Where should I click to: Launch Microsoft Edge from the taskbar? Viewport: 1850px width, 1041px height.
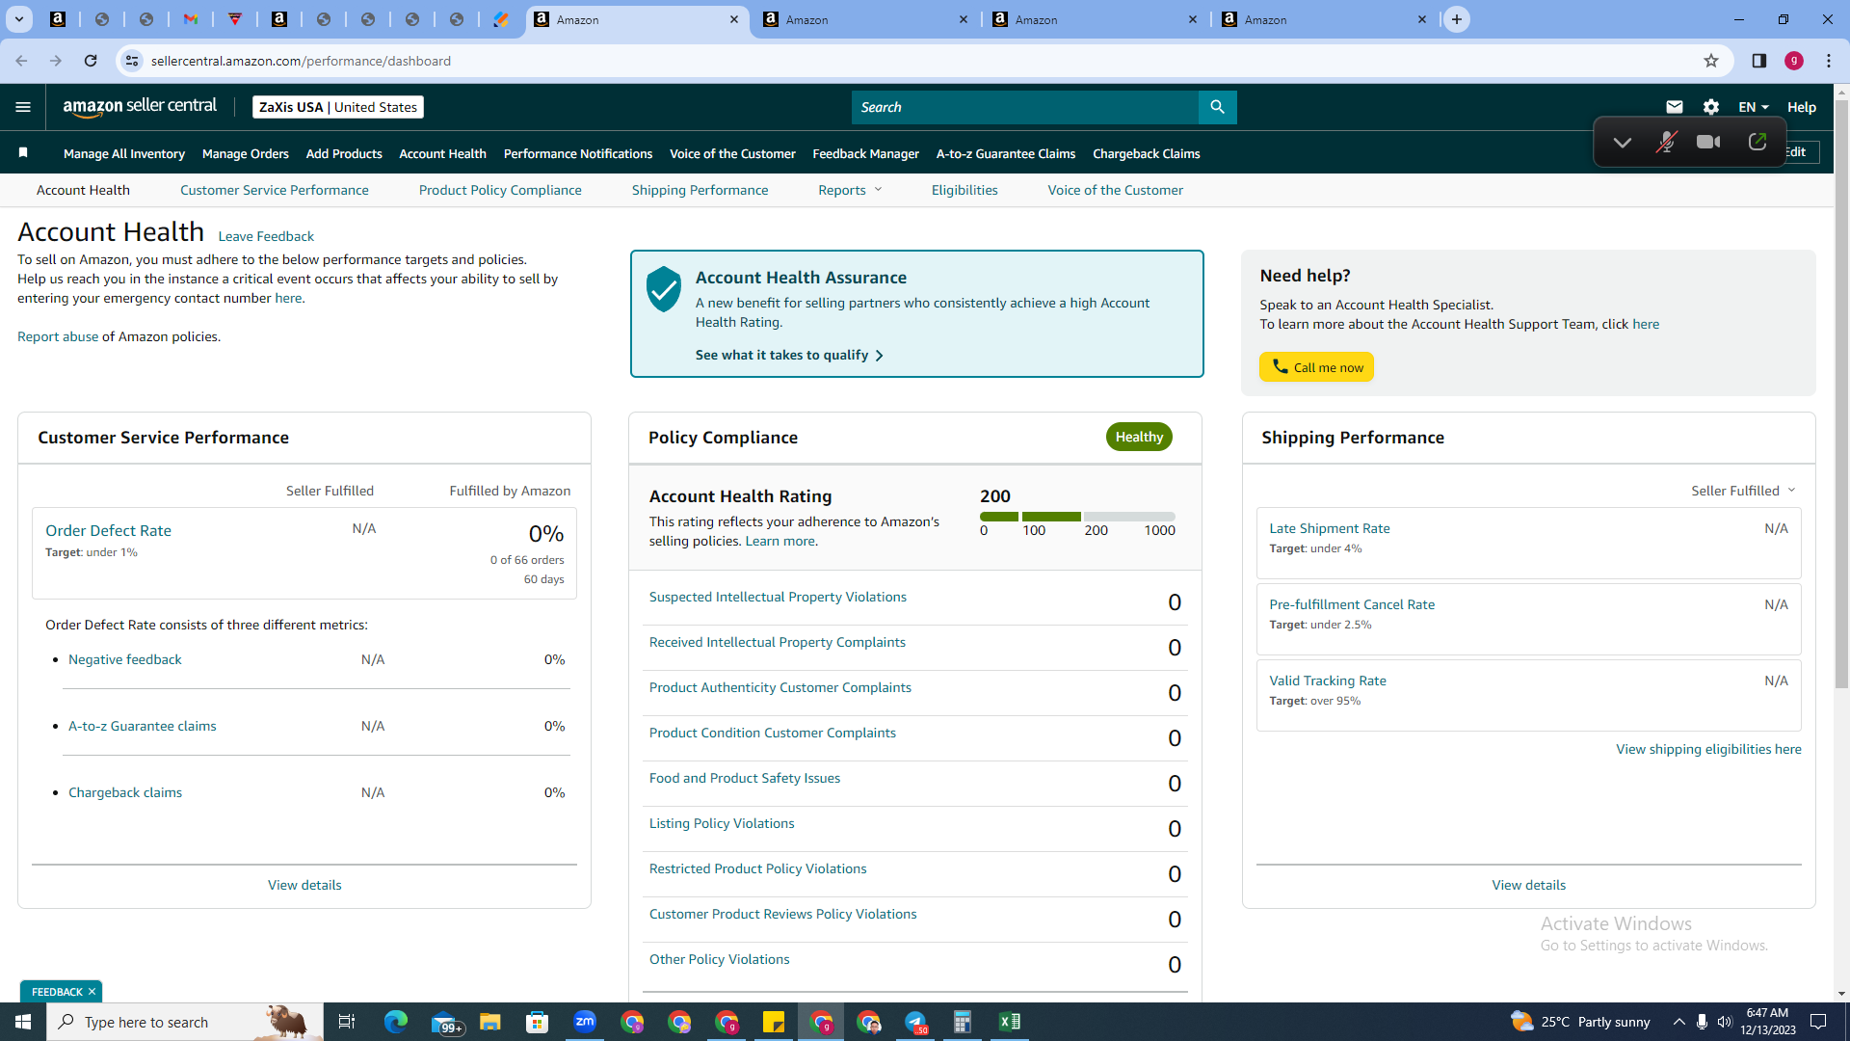click(x=396, y=1022)
